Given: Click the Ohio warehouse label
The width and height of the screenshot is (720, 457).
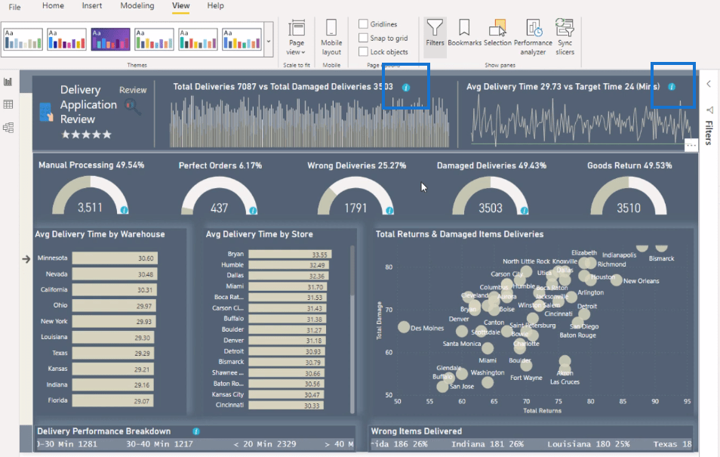Looking at the screenshot, I should [60, 305].
